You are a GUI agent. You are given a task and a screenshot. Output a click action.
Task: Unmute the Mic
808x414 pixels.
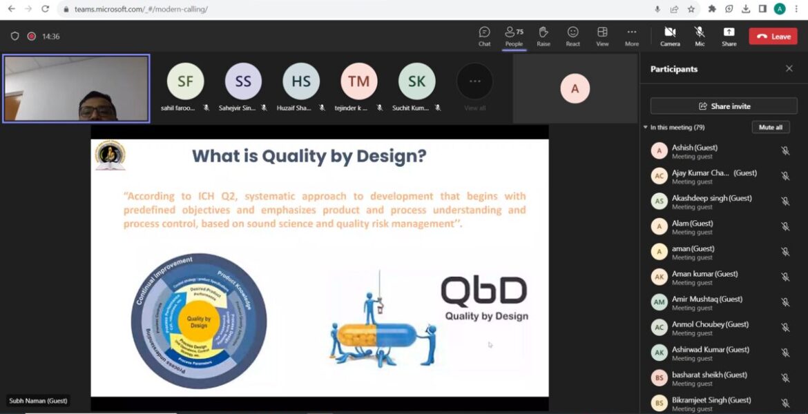pyautogui.click(x=700, y=36)
